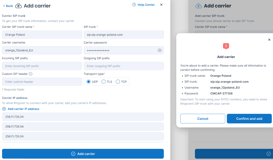This screenshot has height=160, width=273.
Task: Cancel the add carrier dialog
Action: pos(203,119)
